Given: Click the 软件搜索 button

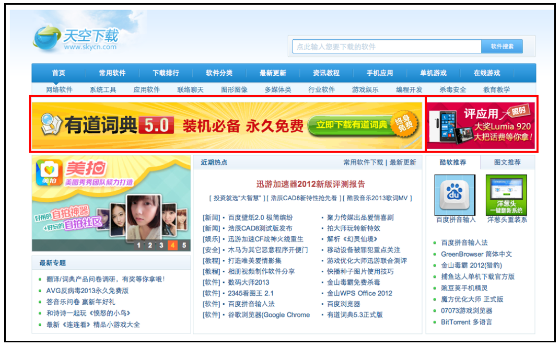Looking at the screenshot, I should tap(502, 47).
